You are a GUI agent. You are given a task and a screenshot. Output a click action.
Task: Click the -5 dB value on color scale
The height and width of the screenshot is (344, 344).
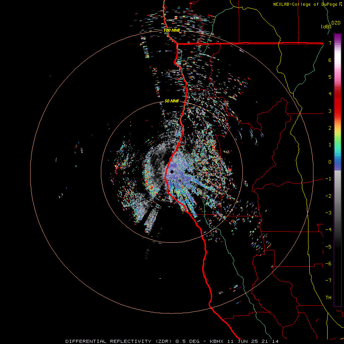pos(328,247)
